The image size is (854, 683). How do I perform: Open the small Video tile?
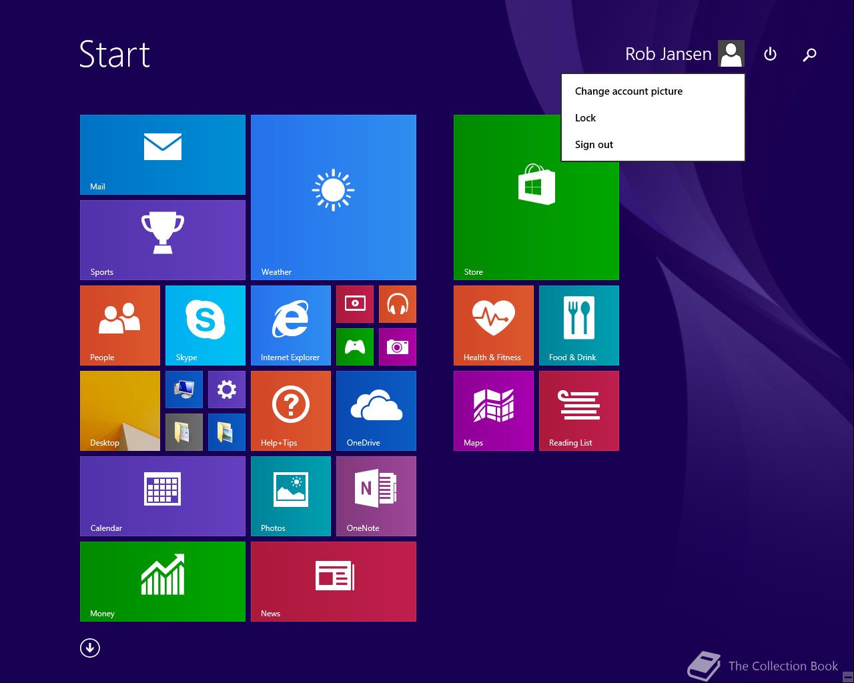355,304
